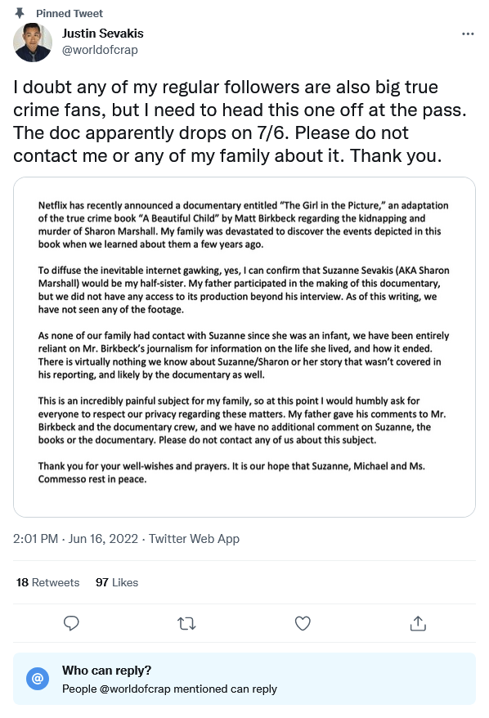View the 18 Retweets list
This screenshot has height=718, width=489.
click(47, 582)
